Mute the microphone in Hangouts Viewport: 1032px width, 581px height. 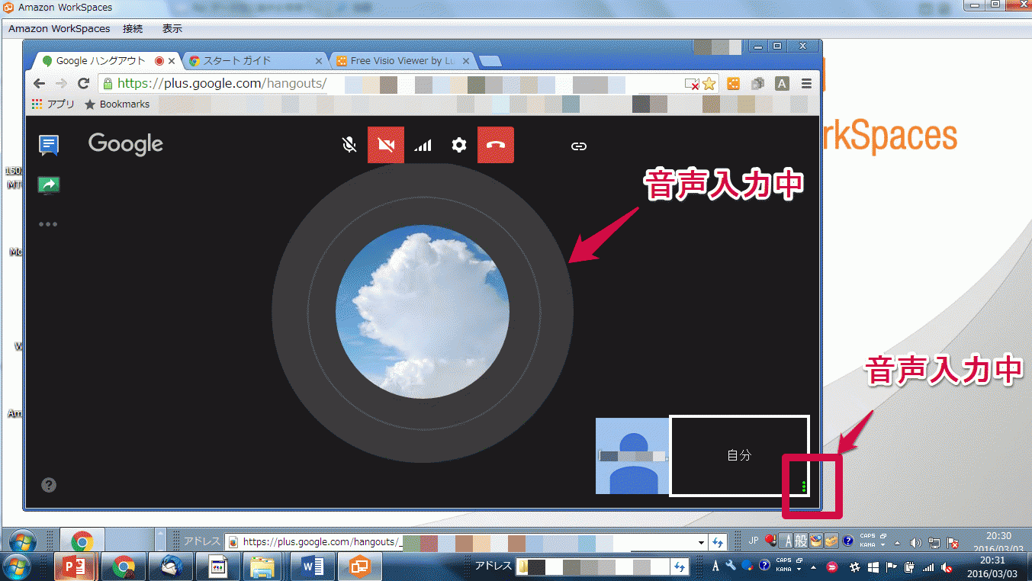[x=349, y=145]
